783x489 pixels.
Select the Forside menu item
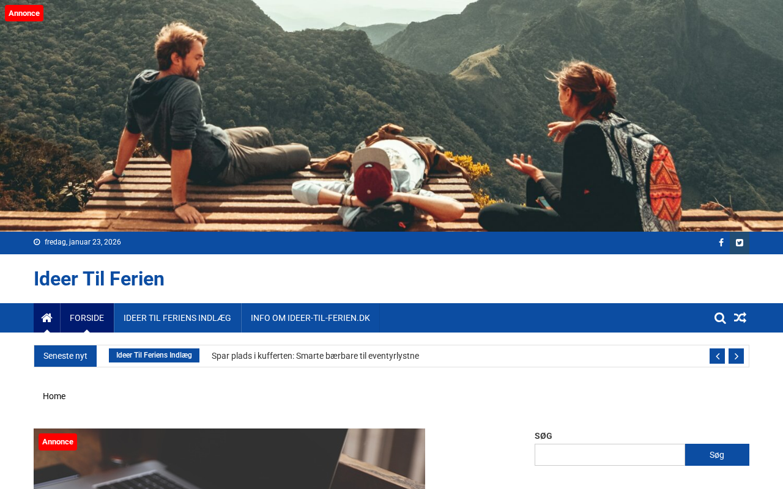coord(87,318)
